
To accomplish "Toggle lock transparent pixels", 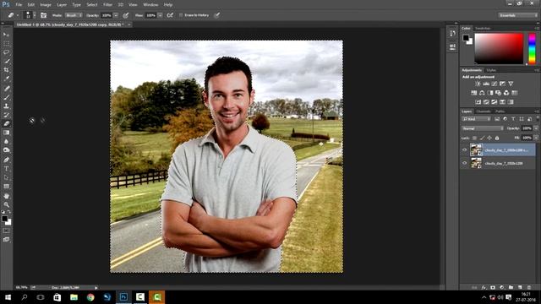I will 475,138.
